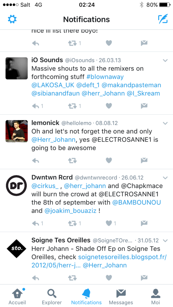Open settings with the gear icon
Viewport: 173px width, 307px height.
[12, 19]
